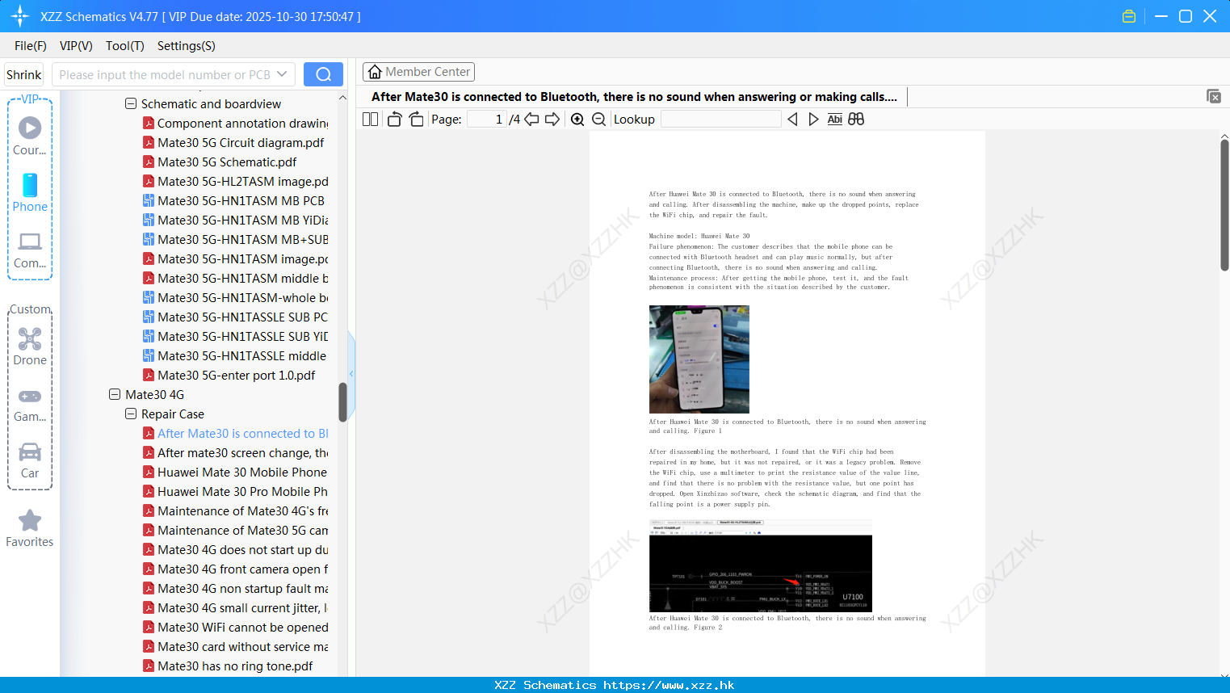
Task: Open the VIP(V) menu
Action: pyautogui.click(x=76, y=46)
